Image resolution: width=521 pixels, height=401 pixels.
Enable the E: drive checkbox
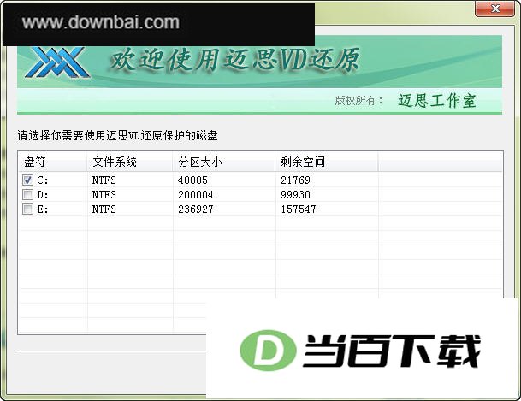[27, 209]
